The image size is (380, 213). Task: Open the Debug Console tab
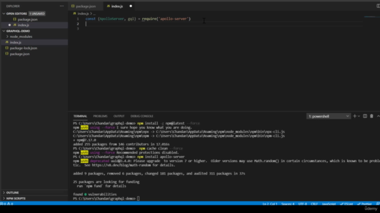[x=142, y=116]
